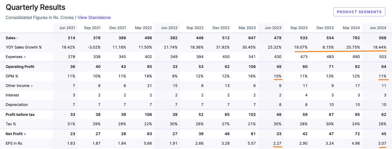This screenshot has height=149, width=392.
Task: Click the EPS value 5.66
Action: pyautogui.click(x=148, y=143)
